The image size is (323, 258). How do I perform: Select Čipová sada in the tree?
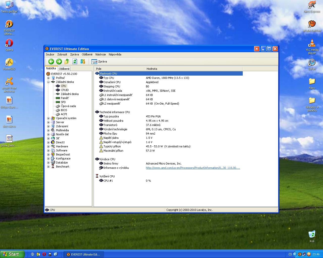(68, 106)
